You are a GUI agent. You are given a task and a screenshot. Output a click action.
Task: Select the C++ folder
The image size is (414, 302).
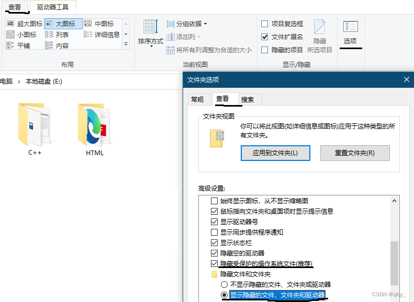click(35, 129)
